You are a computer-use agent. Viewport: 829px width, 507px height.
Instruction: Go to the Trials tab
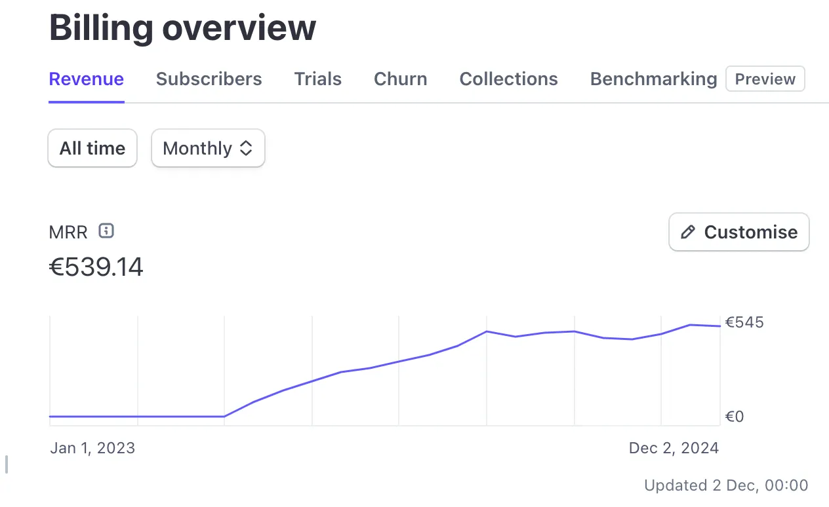tap(317, 79)
